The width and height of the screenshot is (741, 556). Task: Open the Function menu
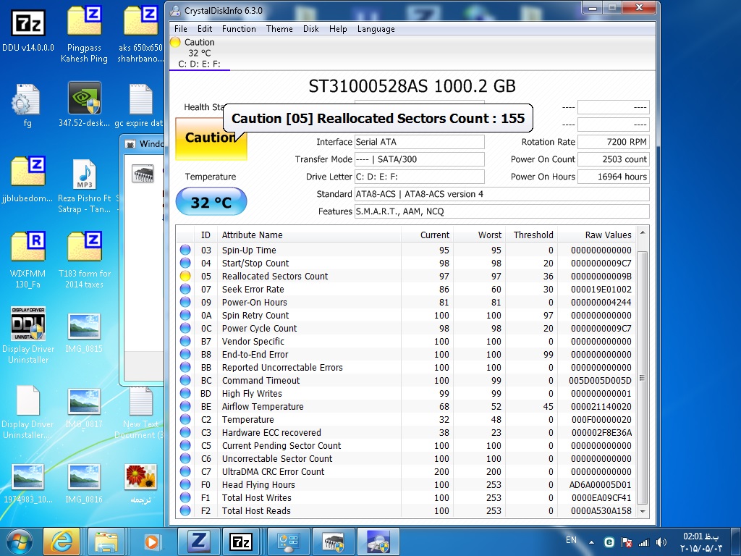pyautogui.click(x=239, y=29)
